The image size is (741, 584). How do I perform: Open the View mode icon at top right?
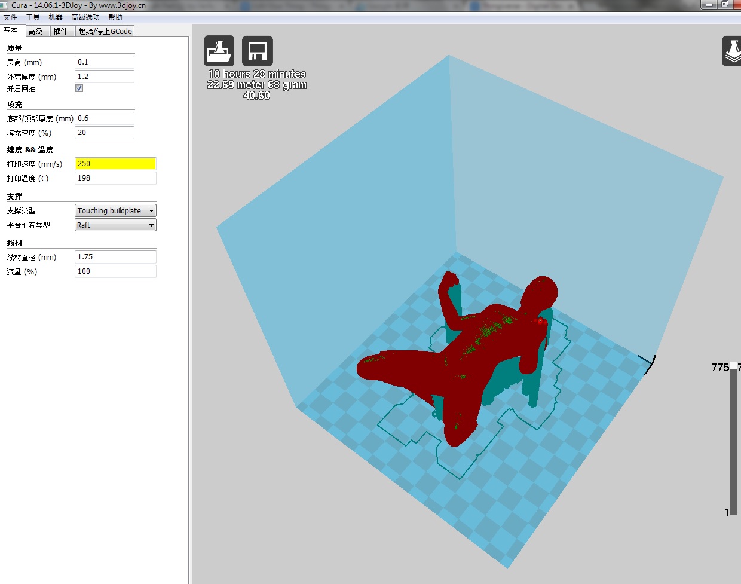pos(732,51)
